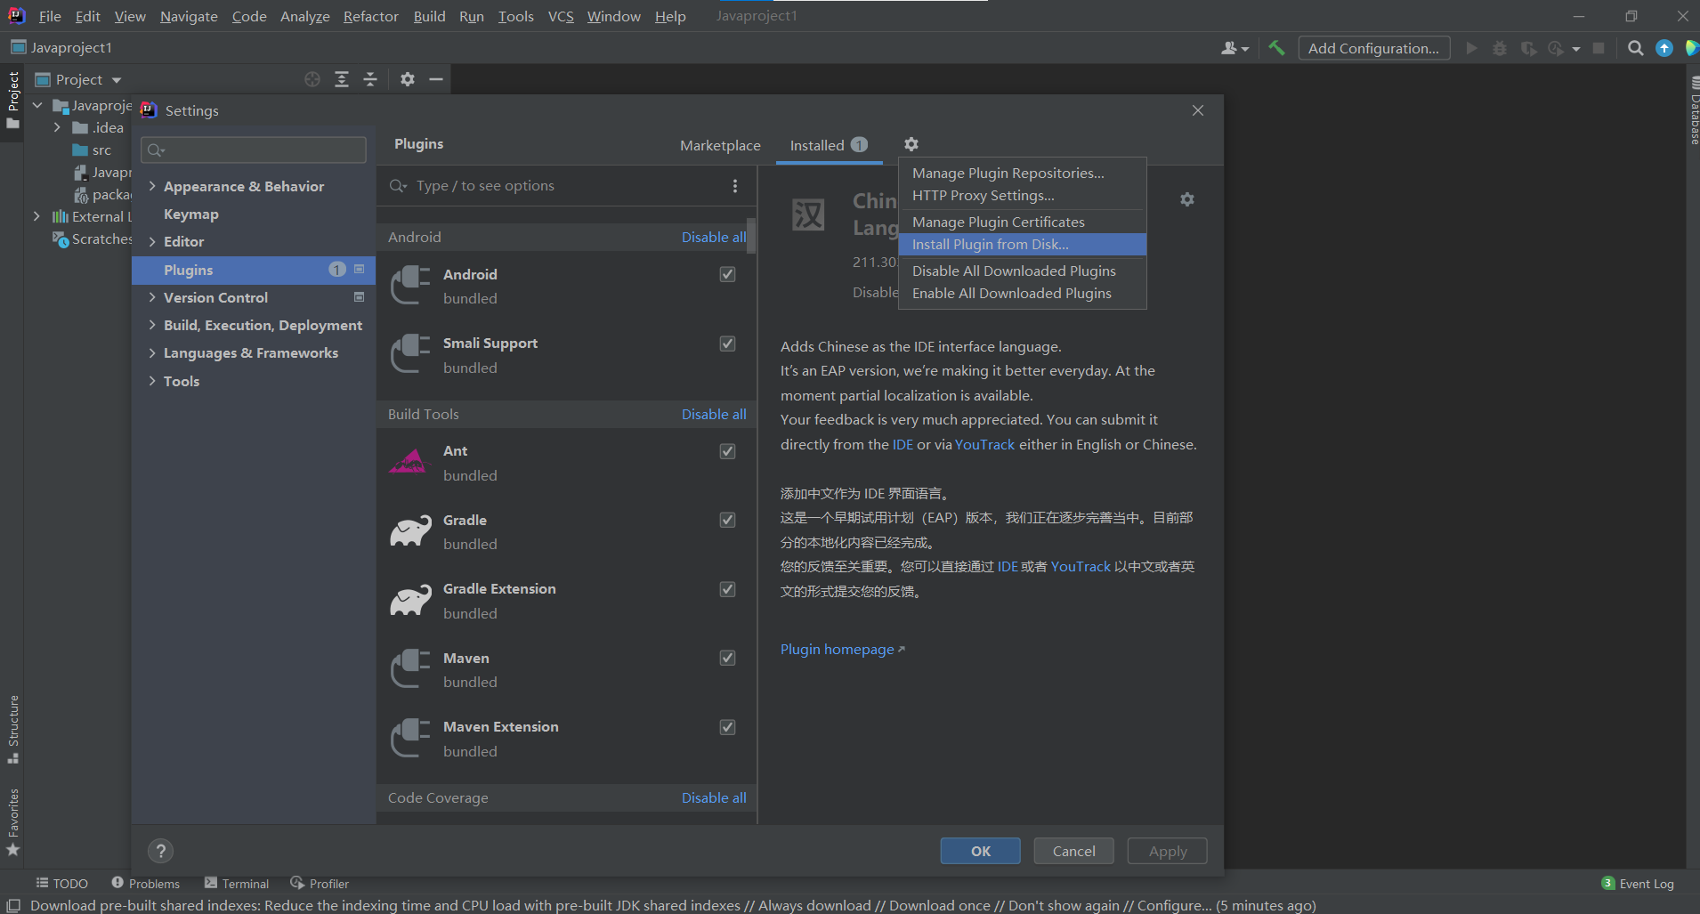Uncheck the Ant plugin checkbox

728,451
